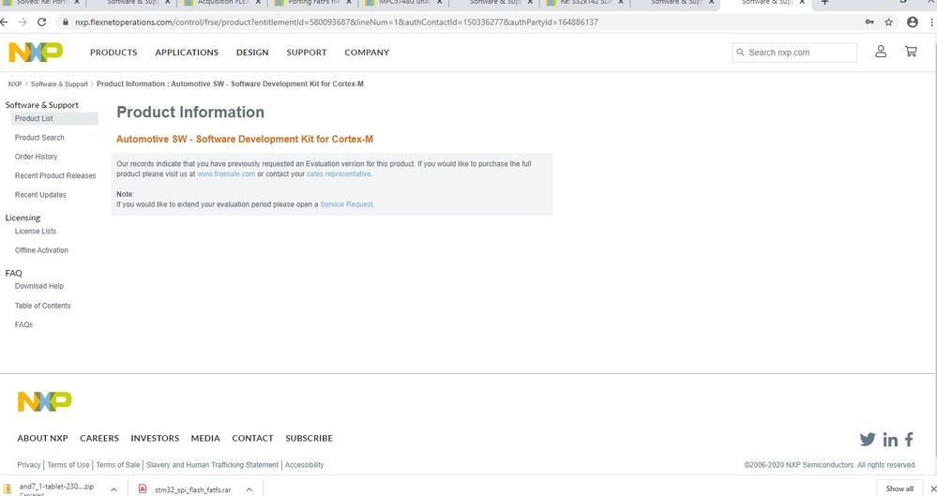Click into the Search nxp.com field

(794, 53)
